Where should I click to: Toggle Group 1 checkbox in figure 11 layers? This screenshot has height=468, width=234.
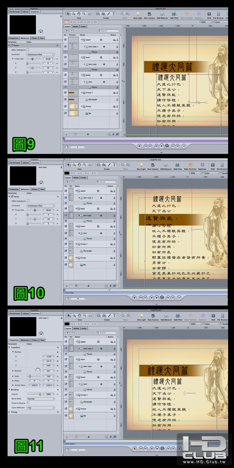point(66,395)
